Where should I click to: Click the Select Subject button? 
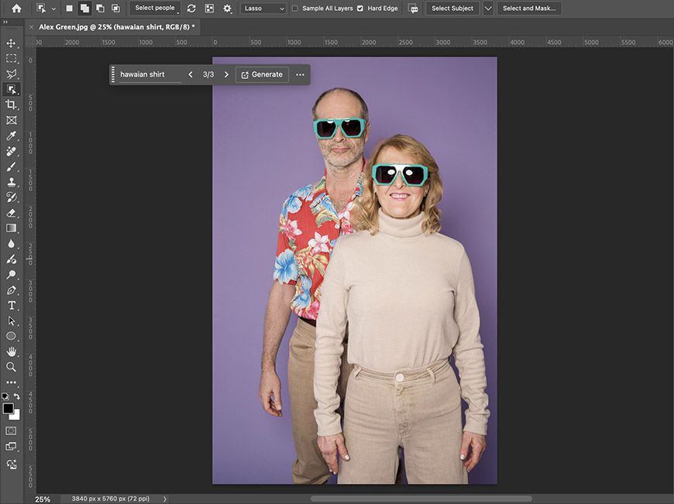tap(452, 9)
